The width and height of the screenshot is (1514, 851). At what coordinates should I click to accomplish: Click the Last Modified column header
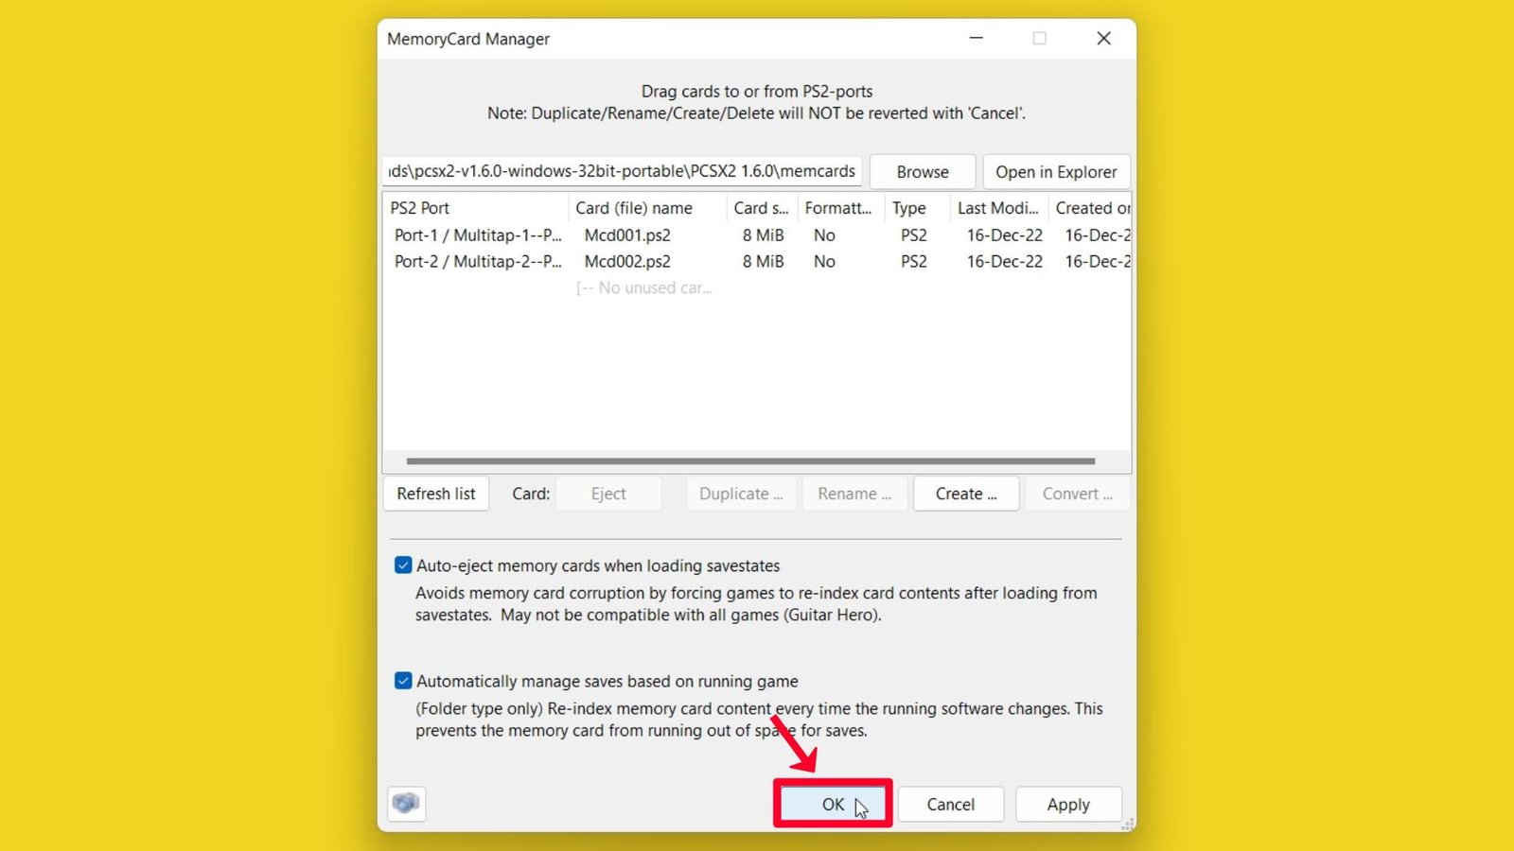pos(998,208)
